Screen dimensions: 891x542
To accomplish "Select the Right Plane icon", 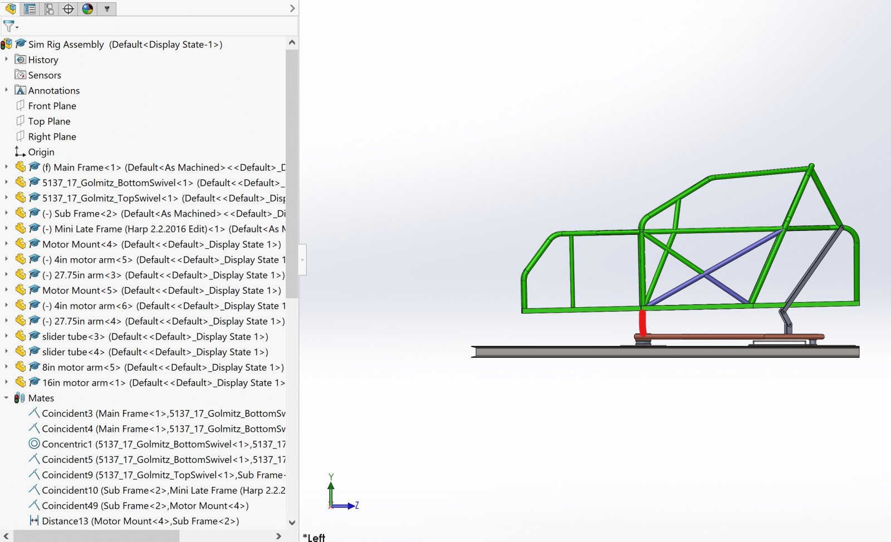I will (x=21, y=136).
